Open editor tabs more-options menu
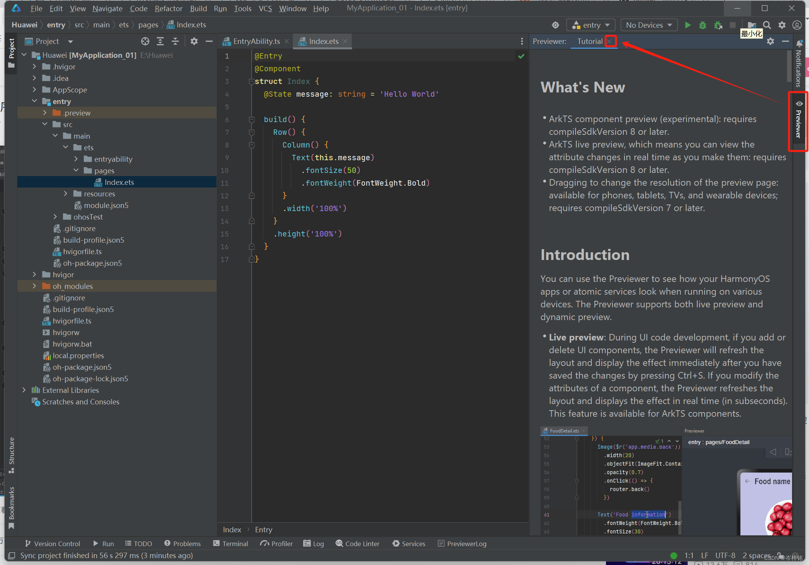 [x=522, y=41]
